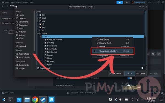Open battery status in system tray
This screenshot has height=103, width=165.
click(x=127, y=99)
